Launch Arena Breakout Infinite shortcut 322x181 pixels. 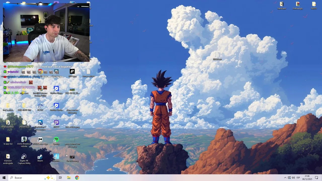(x=24, y=142)
